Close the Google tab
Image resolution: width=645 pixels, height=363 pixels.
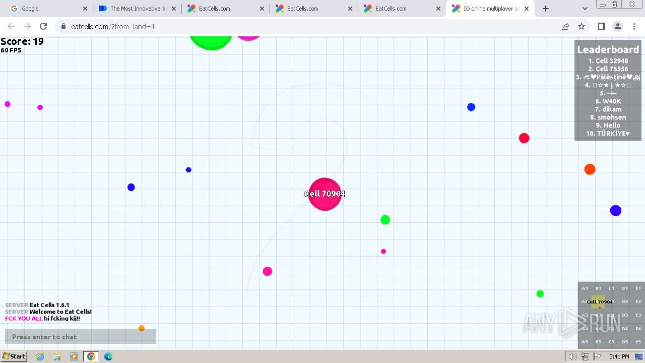pos(85,9)
